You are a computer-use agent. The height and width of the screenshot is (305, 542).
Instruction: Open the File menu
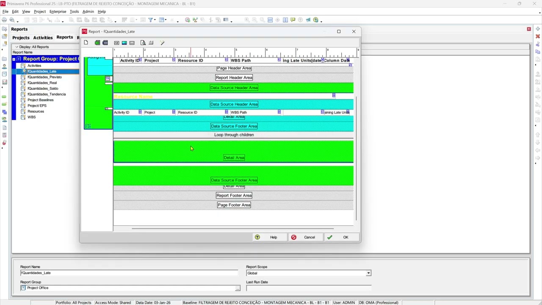[x=6, y=11]
